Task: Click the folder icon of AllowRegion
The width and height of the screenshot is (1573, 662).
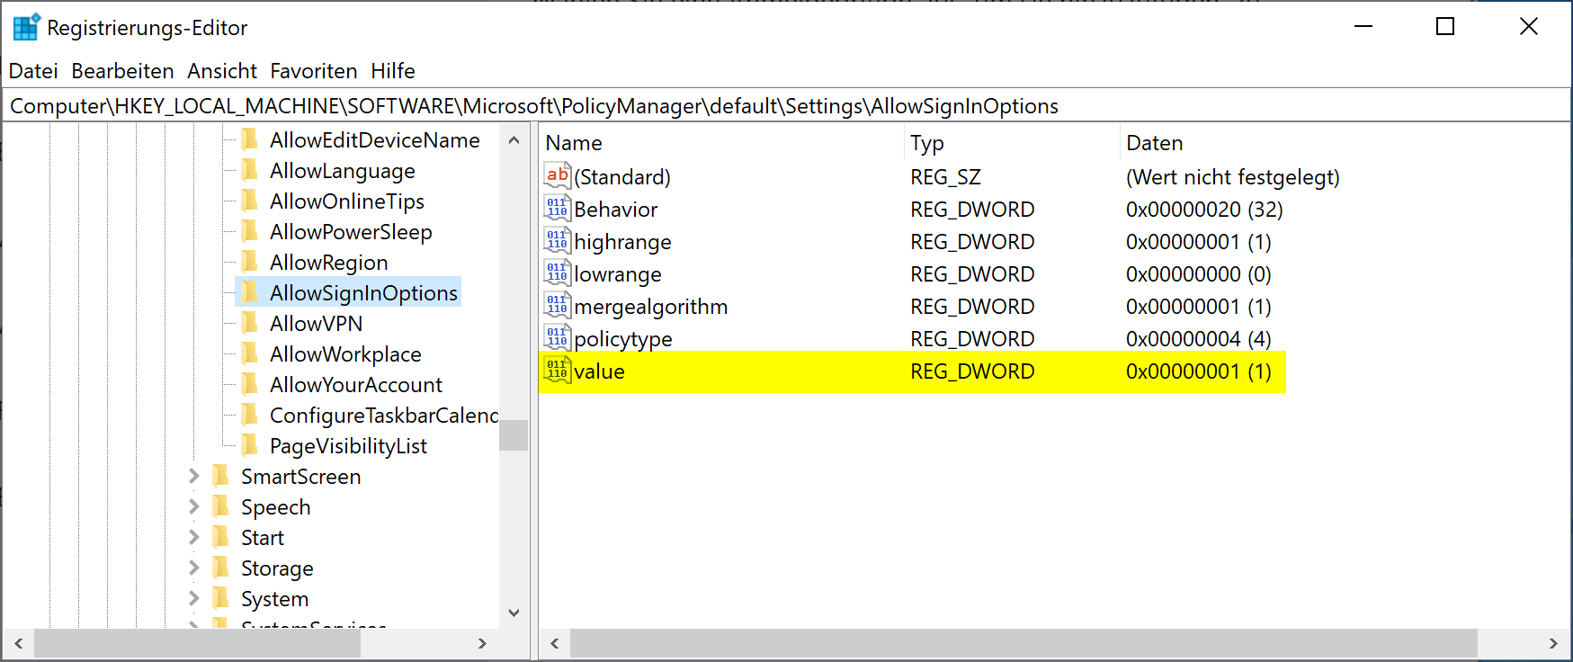Action: tap(250, 262)
